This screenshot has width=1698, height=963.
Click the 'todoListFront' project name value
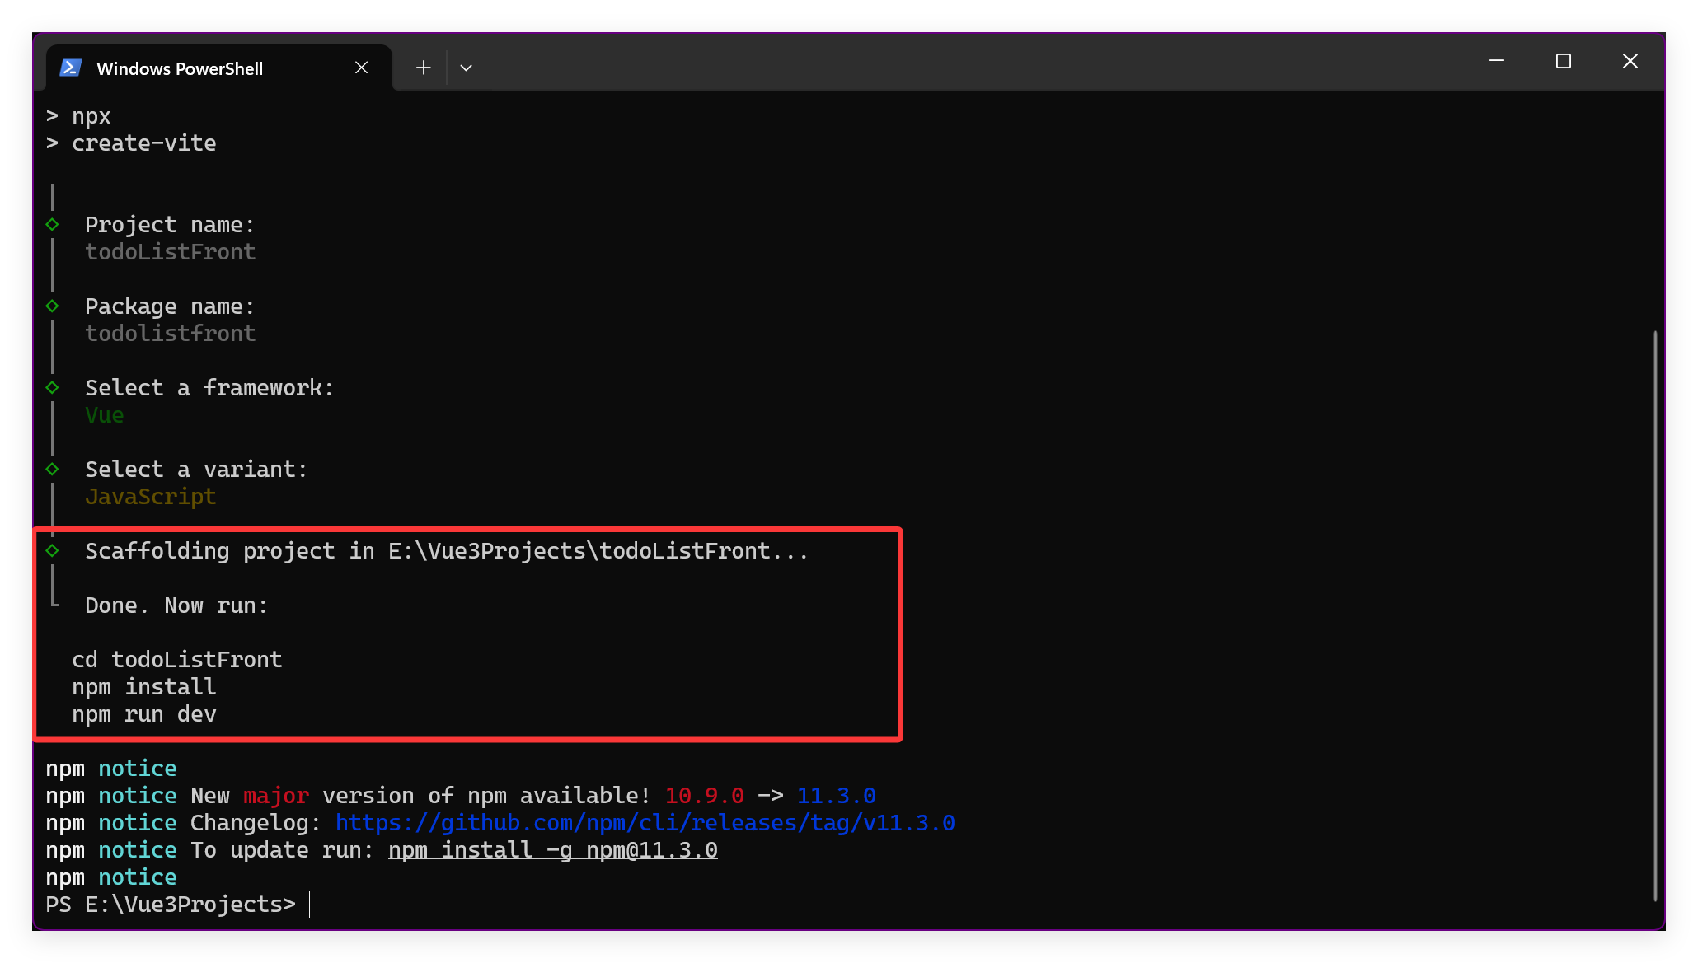coord(171,252)
